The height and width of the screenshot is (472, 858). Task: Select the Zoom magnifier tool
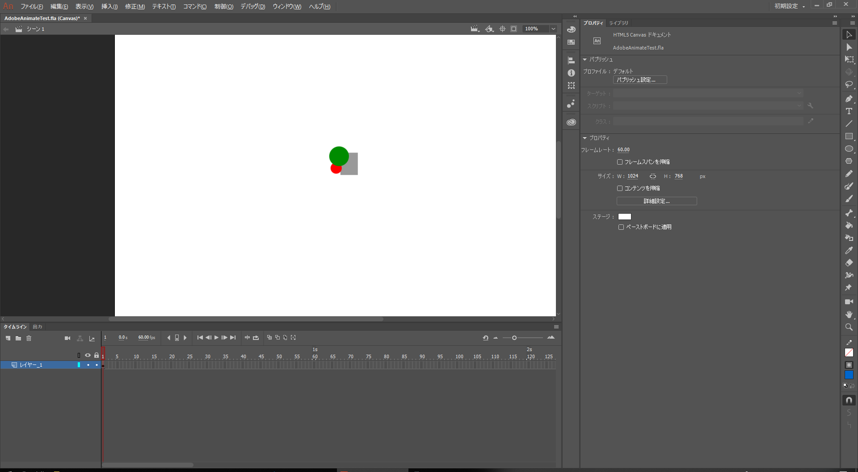849,327
